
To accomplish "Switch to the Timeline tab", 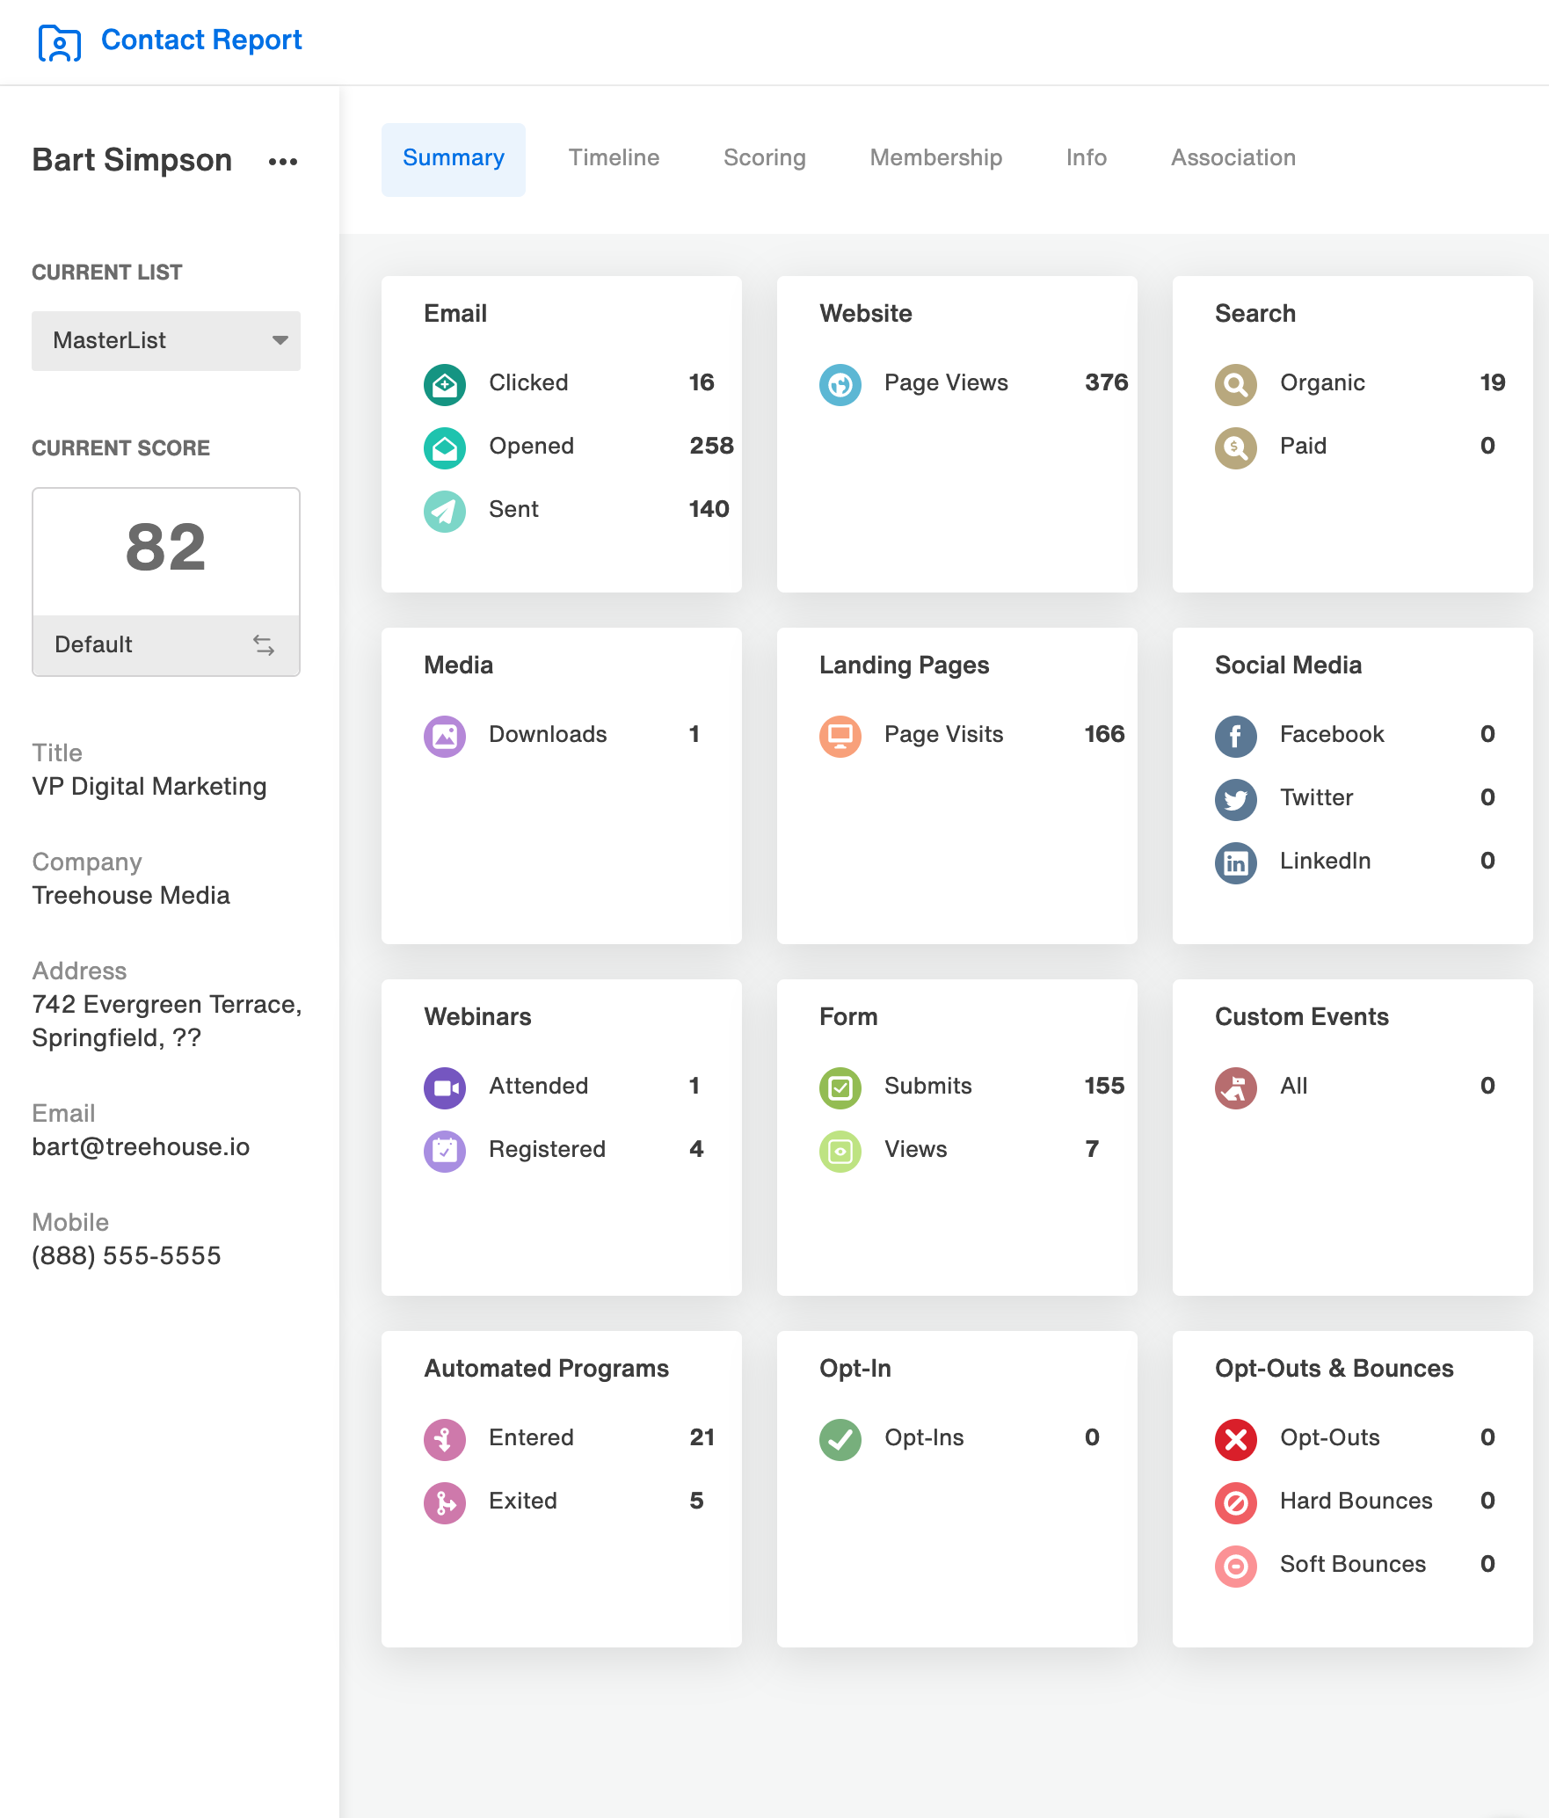I will point(614,158).
